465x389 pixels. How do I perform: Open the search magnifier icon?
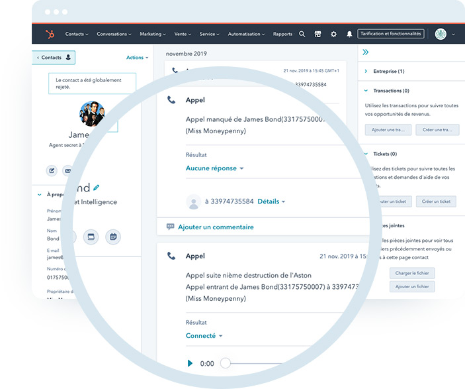302,34
